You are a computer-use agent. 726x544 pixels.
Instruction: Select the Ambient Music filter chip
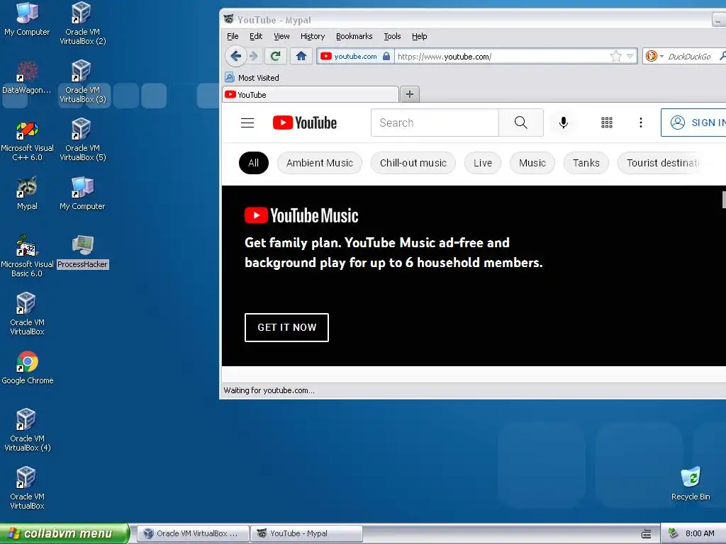[x=320, y=163]
